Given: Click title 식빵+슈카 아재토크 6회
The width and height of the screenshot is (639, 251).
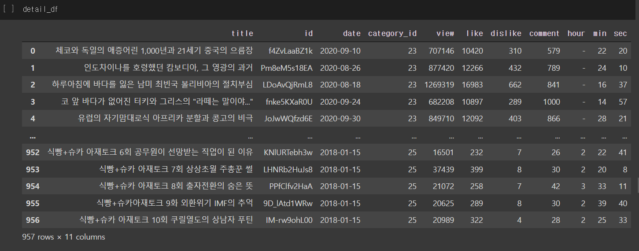Looking at the screenshot, I should (x=150, y=153).
